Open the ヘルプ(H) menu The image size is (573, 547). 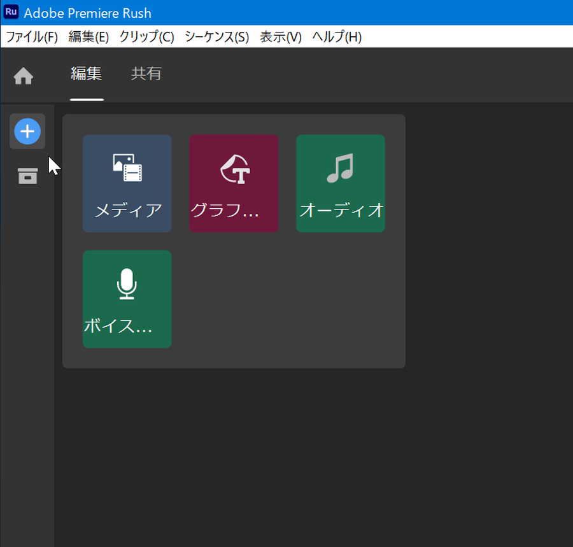(337, 37)
